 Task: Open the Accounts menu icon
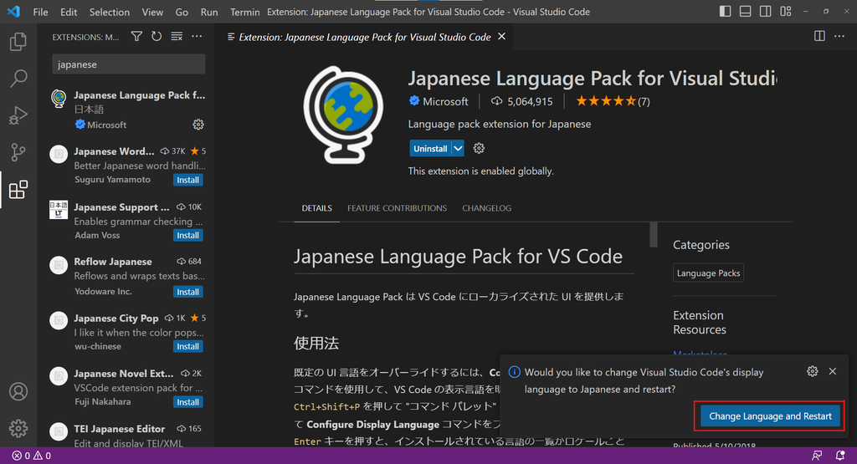pos(18,391)
